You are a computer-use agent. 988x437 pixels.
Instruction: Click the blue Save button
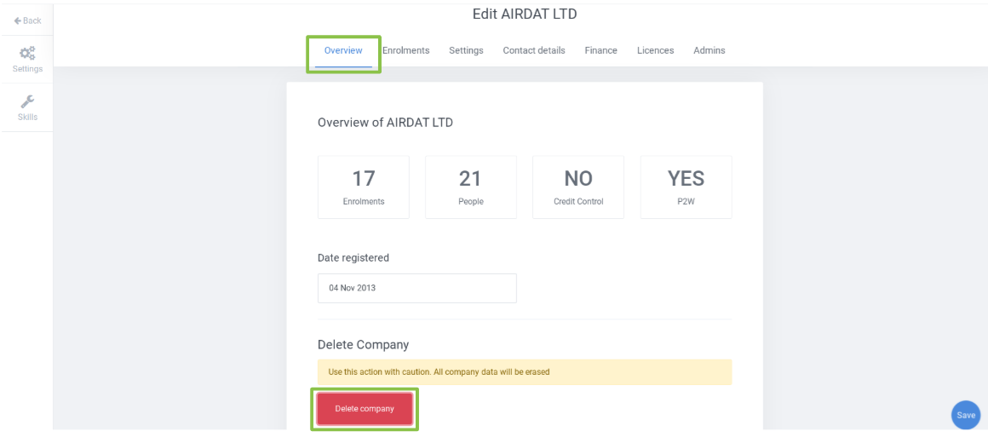[x=966, y=415]
